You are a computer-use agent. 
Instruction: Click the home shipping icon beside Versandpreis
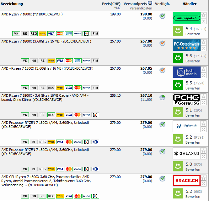click(150, 3)
